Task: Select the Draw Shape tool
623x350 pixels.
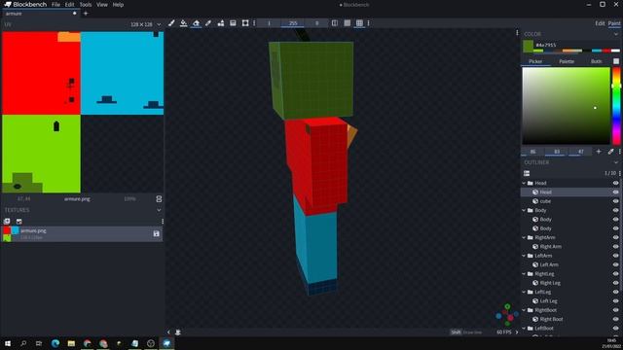Action: pyautogui.click(x=221, y=23)
